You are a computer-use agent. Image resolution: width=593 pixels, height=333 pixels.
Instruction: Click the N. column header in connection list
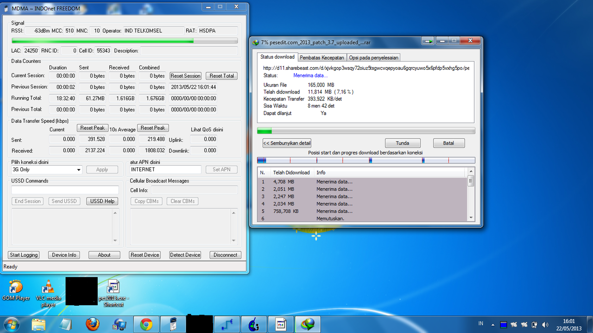(x=264, y=173)
